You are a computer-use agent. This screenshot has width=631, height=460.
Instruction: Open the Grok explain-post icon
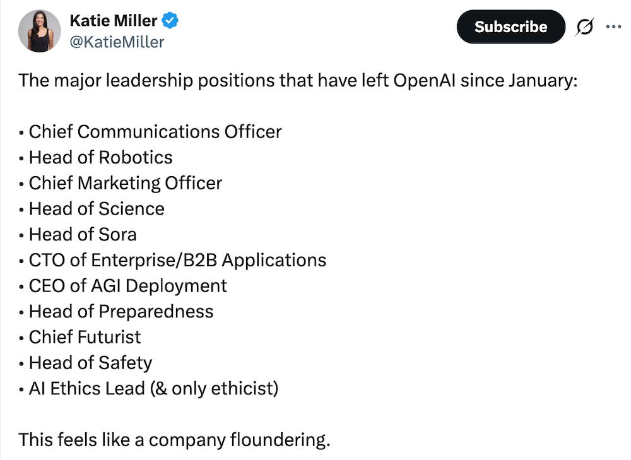[x=584, y=27]
